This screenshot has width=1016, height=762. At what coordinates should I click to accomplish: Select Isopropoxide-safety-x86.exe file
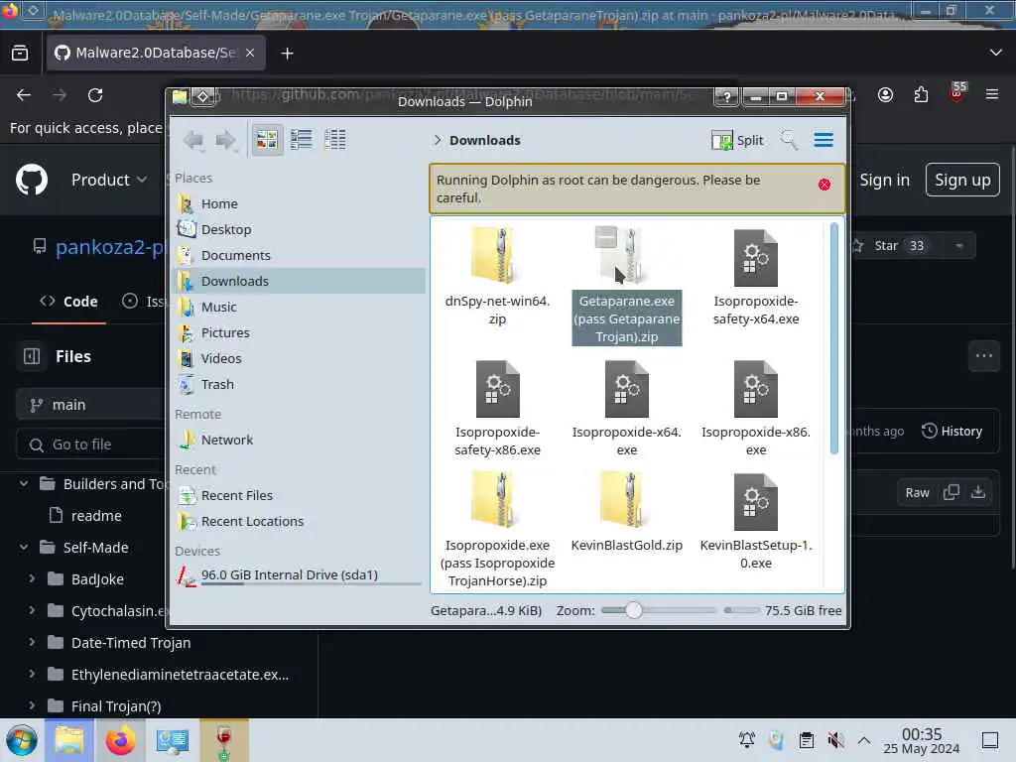(x=498, y=408)
